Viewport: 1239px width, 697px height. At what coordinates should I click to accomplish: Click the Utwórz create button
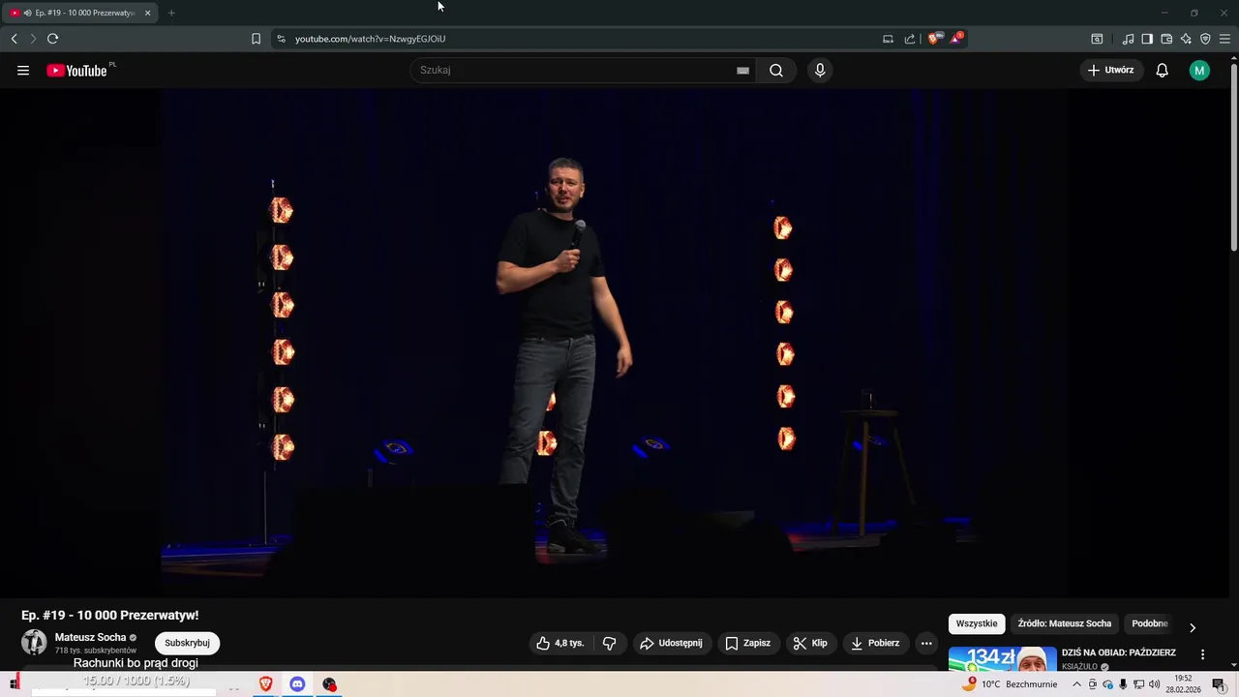[x=1110, y=70]
